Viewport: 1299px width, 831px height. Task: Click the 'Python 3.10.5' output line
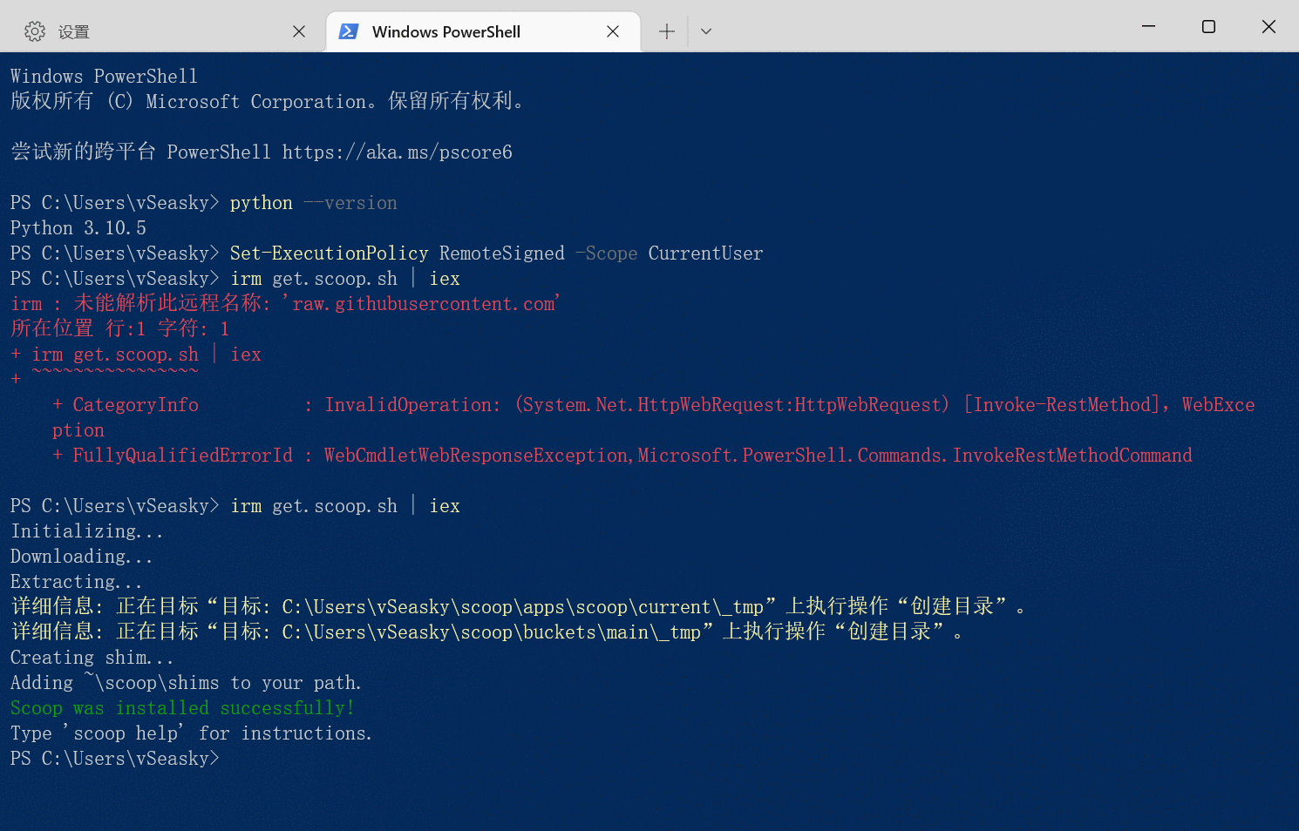78,228
